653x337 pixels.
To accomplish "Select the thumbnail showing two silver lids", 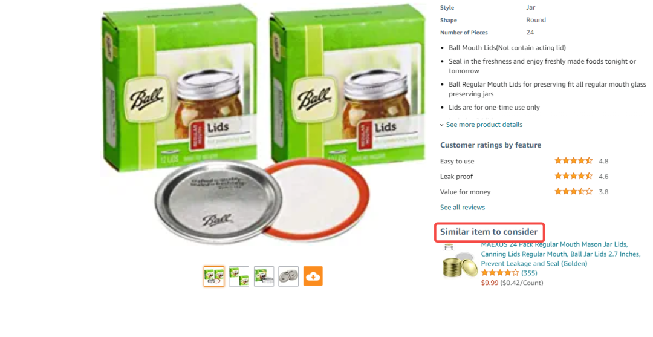I will pyautogui.click(x=288, y=276).
